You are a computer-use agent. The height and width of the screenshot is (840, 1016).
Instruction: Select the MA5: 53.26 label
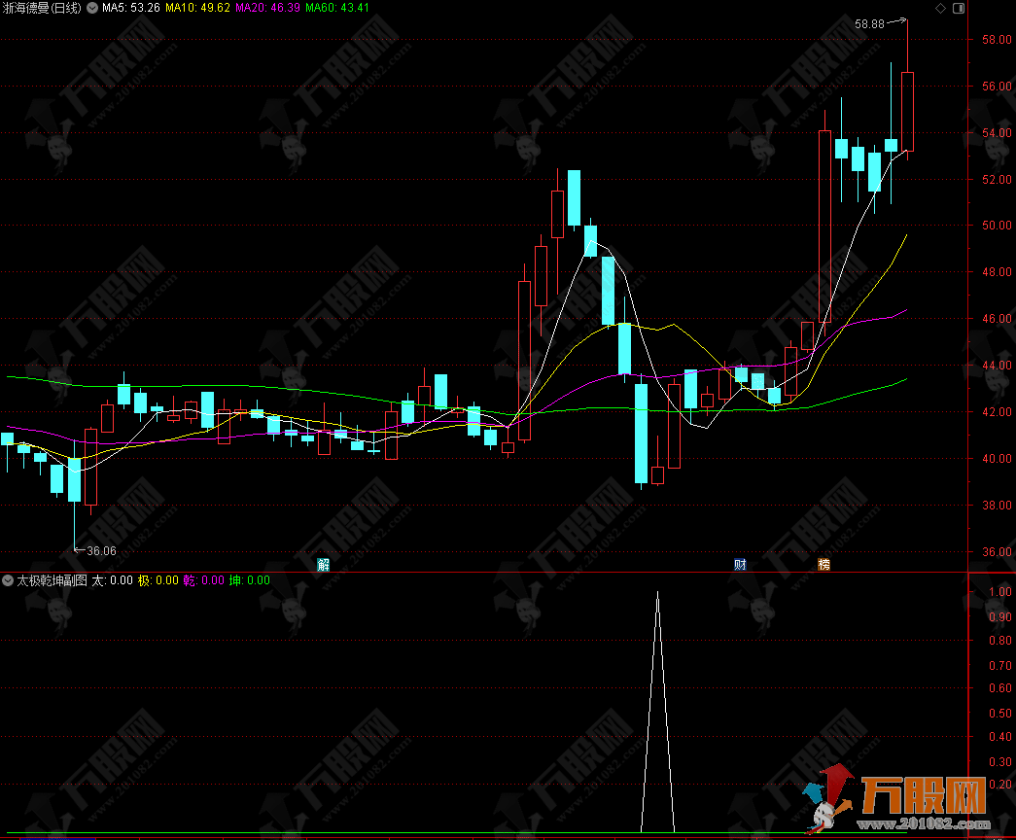pyautogui.click(x=131, y=8)
